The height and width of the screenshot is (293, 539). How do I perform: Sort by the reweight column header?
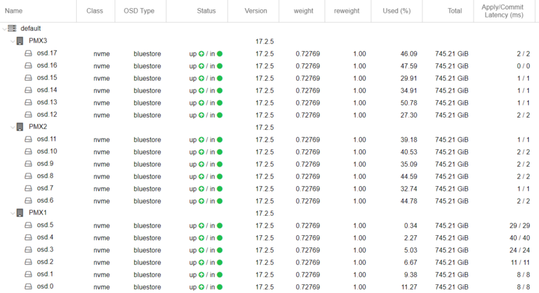click(346, 11)
